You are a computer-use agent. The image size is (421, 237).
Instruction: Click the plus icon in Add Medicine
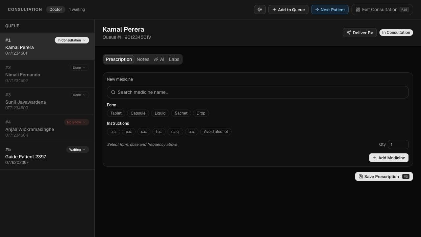tap(375, 158)
